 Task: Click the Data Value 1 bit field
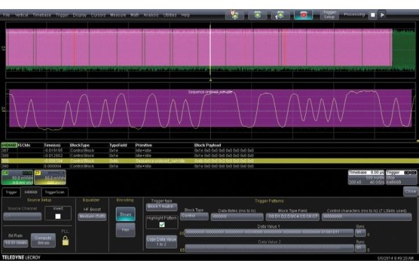(x=269, y=232)
